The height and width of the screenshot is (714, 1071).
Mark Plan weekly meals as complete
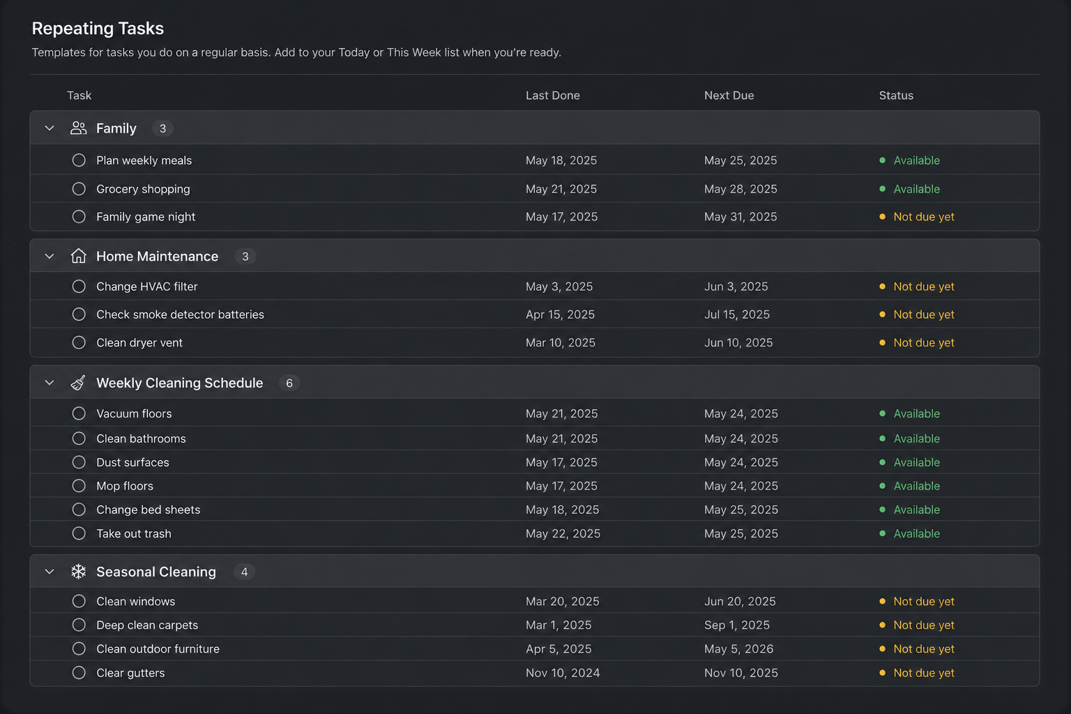pos(79,160)
